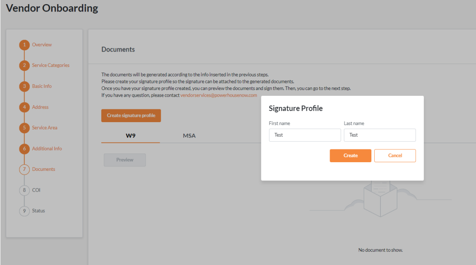
Task: Click step 1 circle icon for Overview
Action: tap(24, 45)
